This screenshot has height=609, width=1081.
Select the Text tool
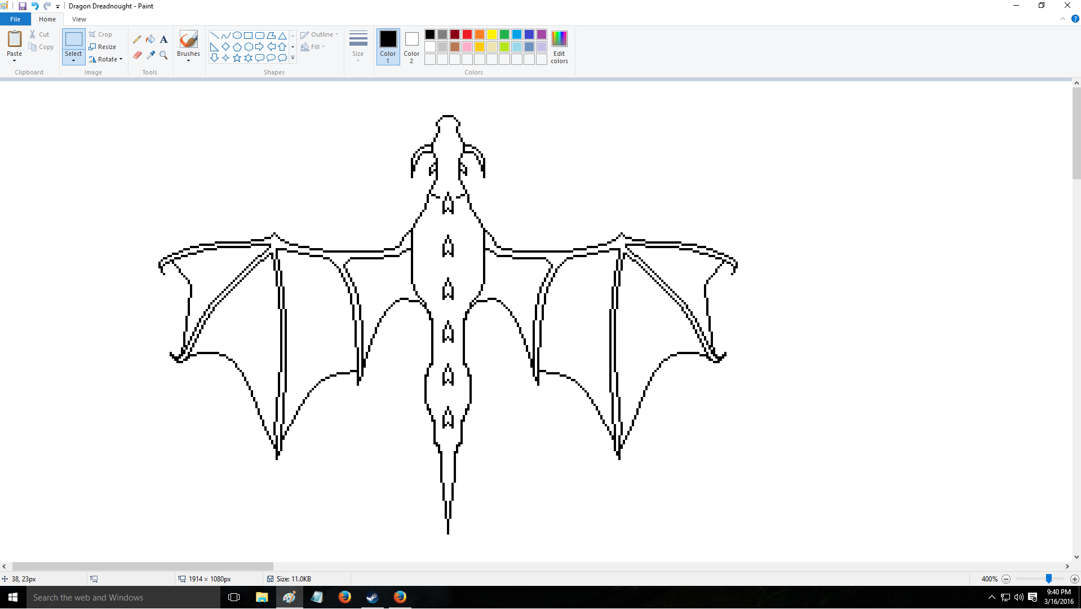[x=163, y=39]
